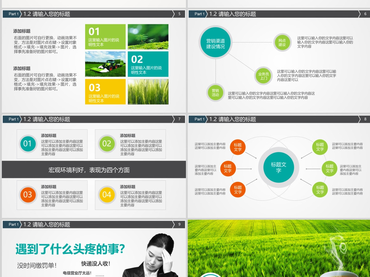Click the text 没时间缴罚单!
The width and height of the screenshot is (370, 277).
(37, 265)
